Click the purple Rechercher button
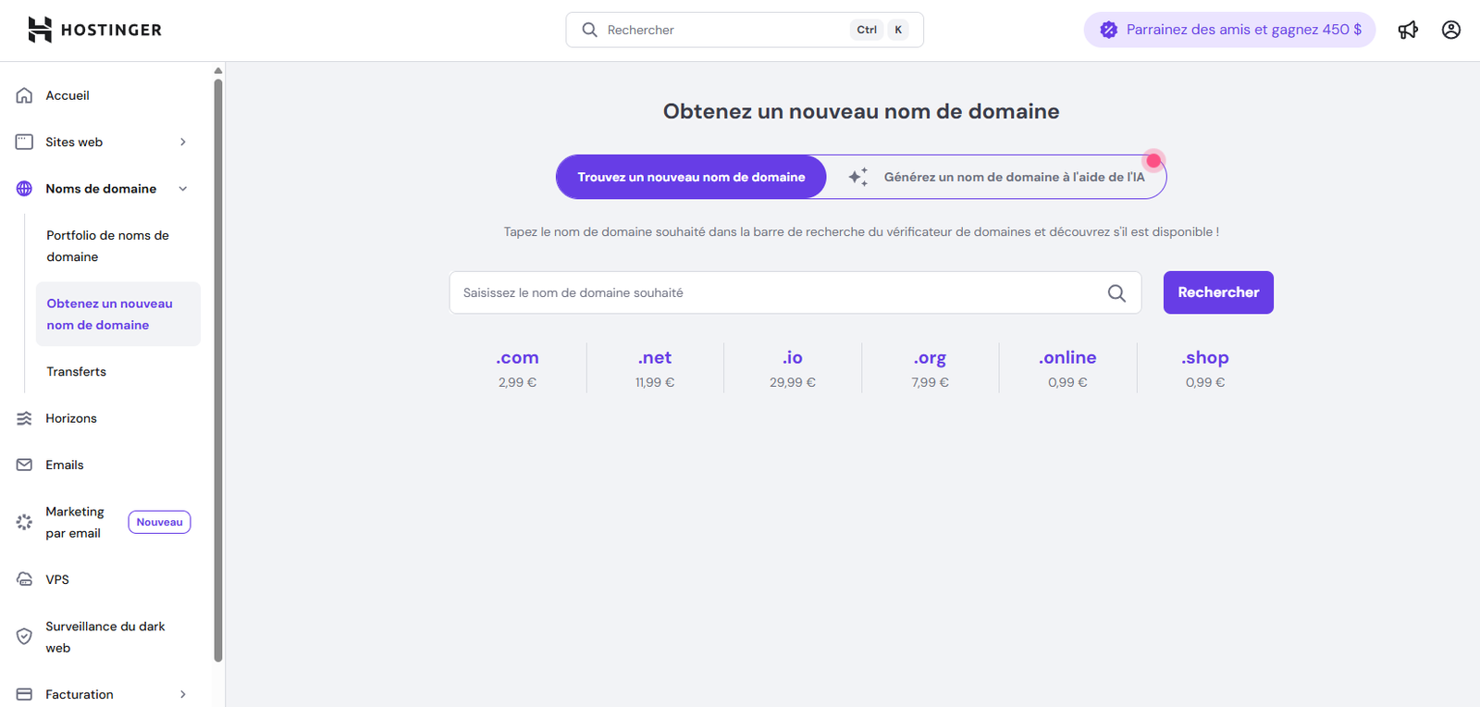Screen dimensions: 1480x707 tap(1218, 292)
